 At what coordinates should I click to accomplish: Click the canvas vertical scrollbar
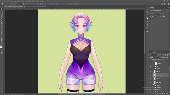145,42
